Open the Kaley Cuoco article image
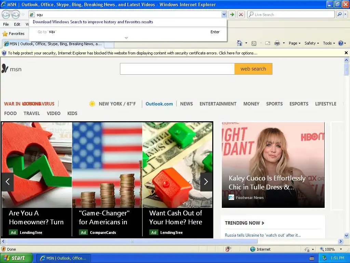 coord(273,165)
